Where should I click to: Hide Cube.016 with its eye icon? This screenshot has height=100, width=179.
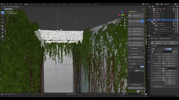coord(175,20)
